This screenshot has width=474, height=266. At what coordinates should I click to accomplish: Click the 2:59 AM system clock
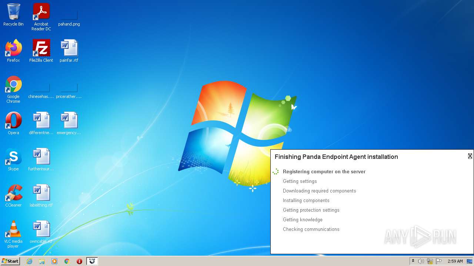coord(455,261)
